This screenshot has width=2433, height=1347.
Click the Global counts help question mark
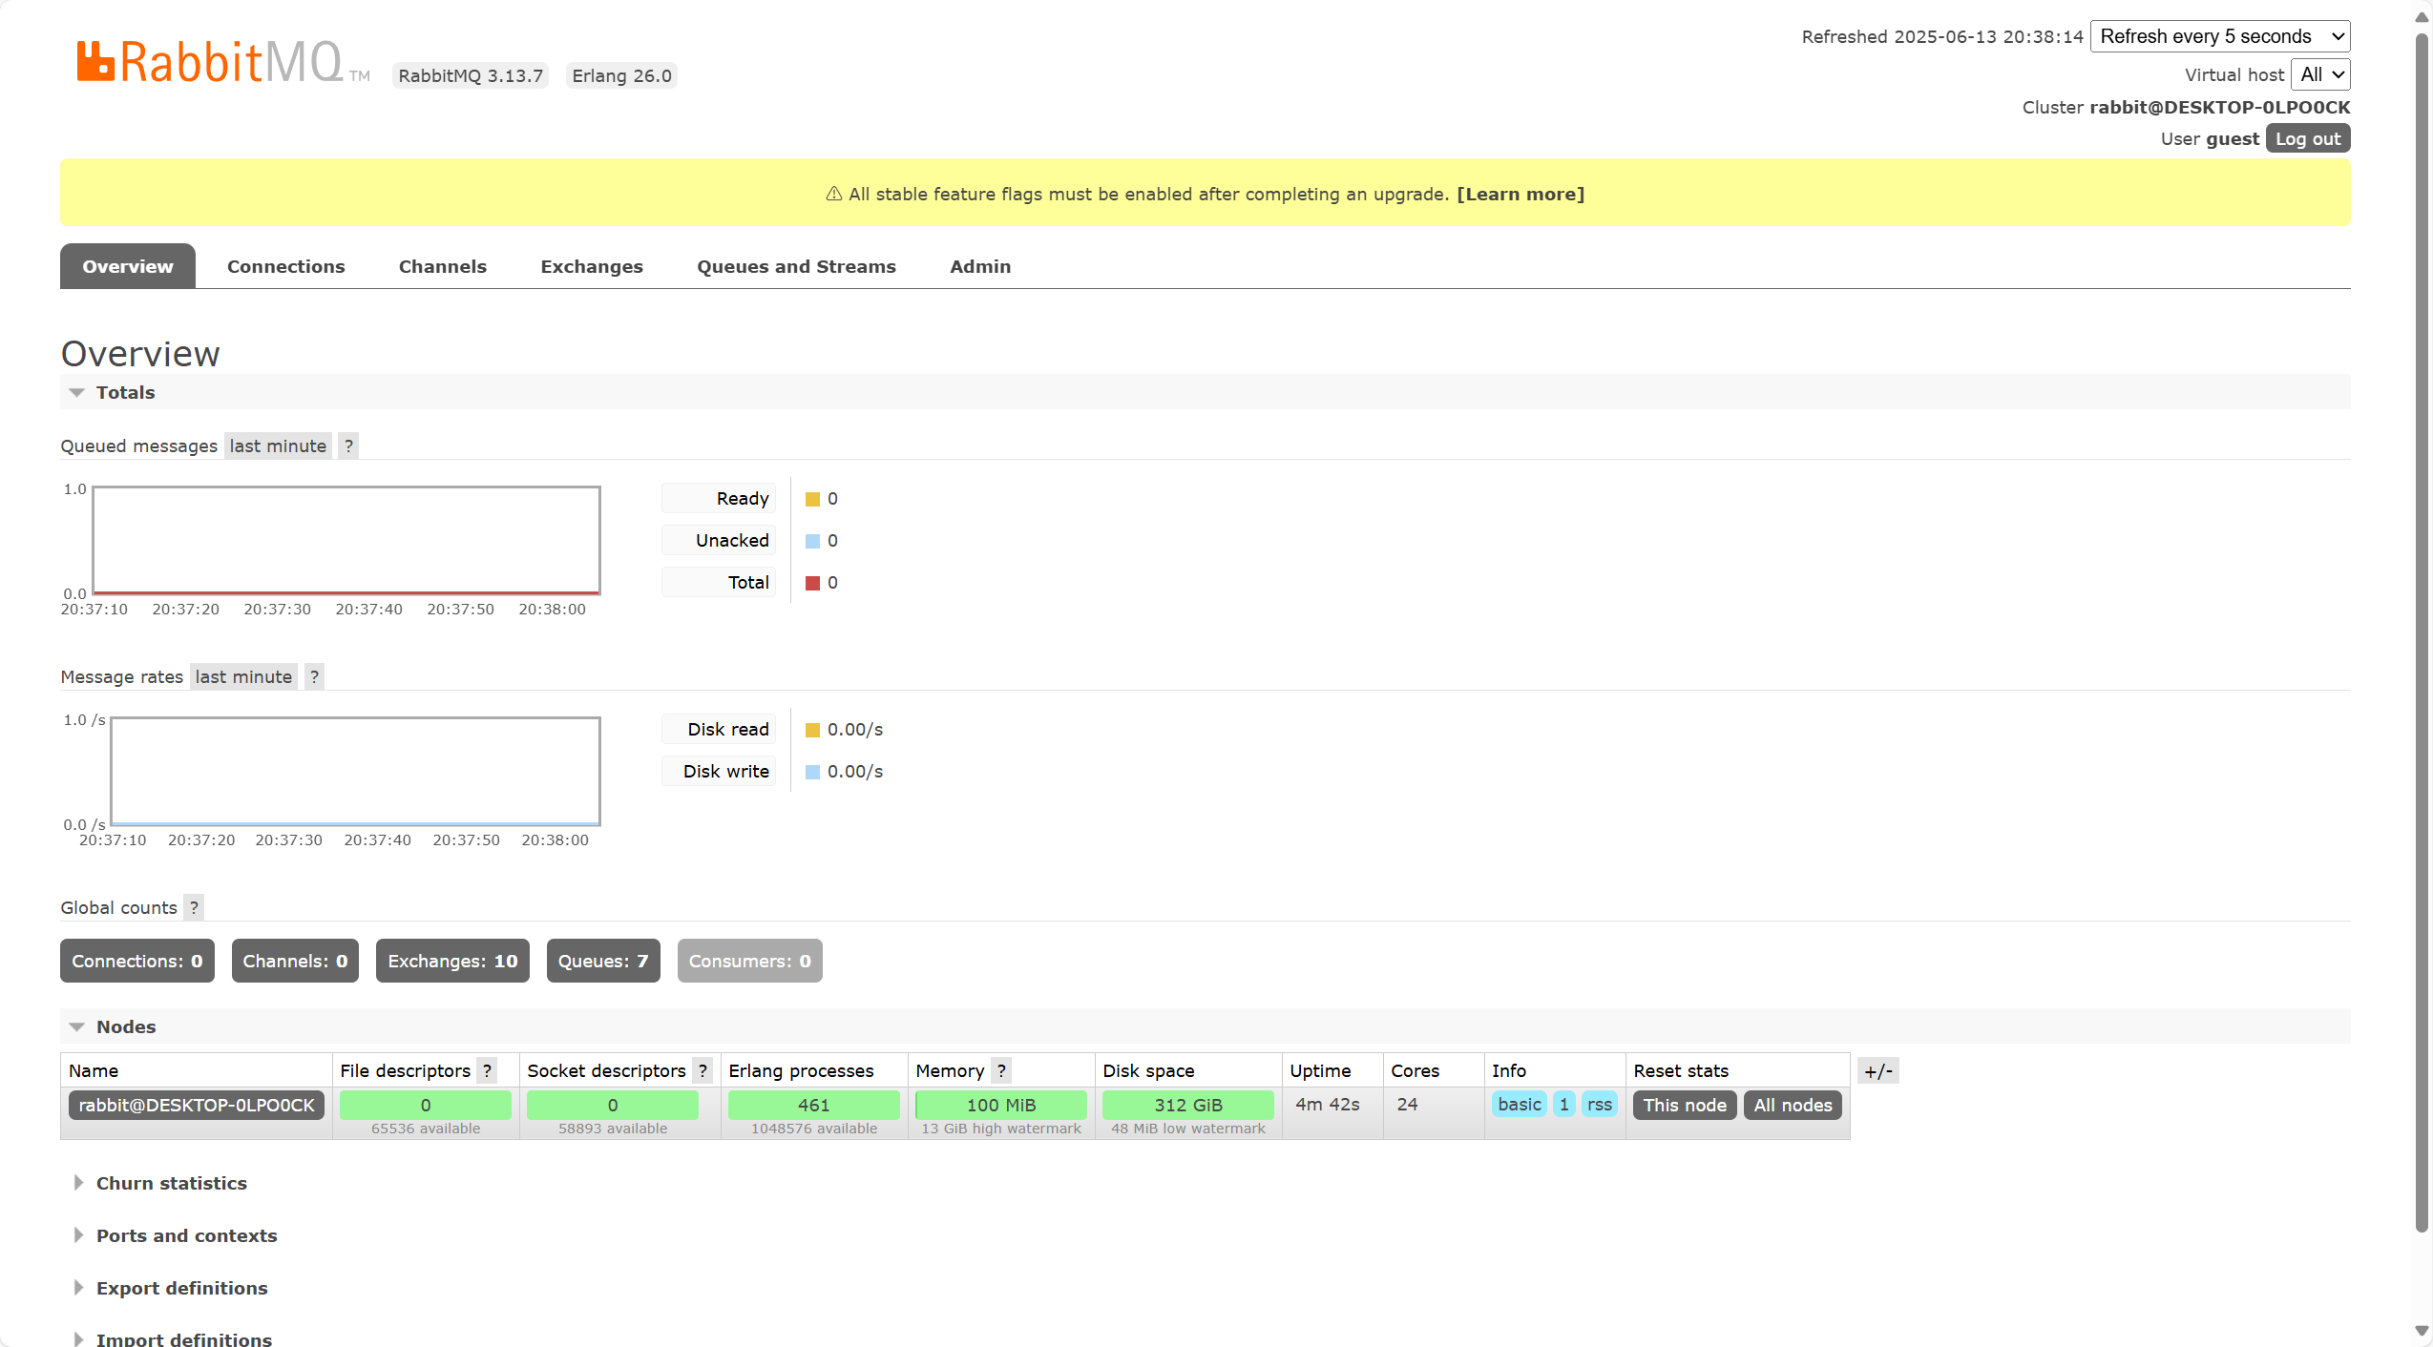[194, 907]
